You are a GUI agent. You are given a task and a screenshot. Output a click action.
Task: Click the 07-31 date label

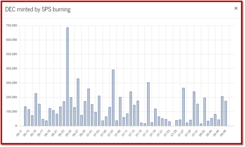(195, 133)
